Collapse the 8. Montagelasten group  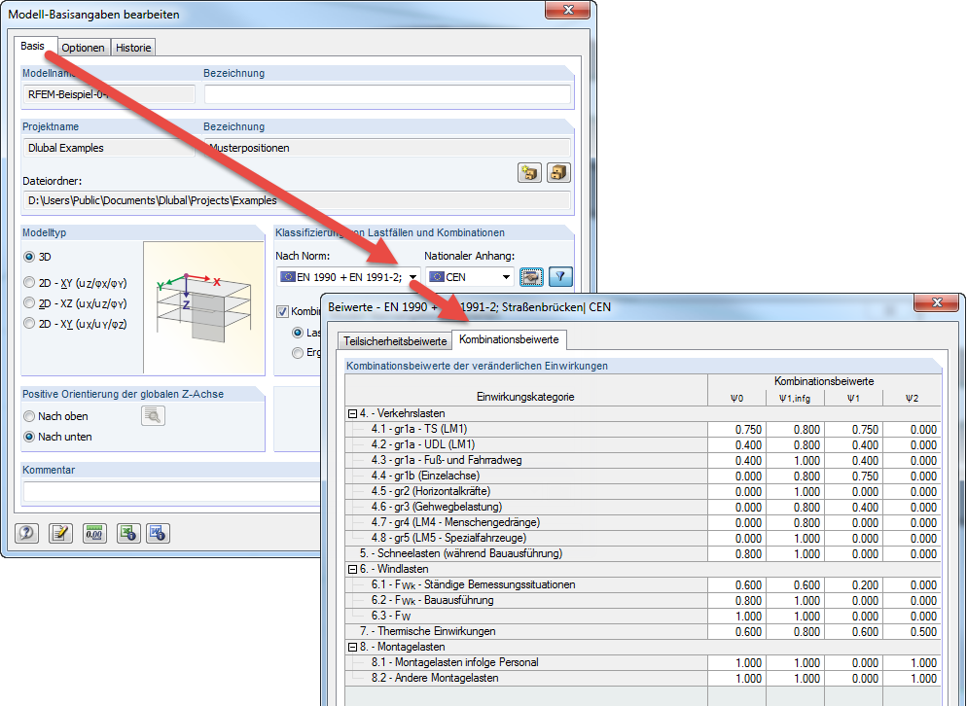352,647
